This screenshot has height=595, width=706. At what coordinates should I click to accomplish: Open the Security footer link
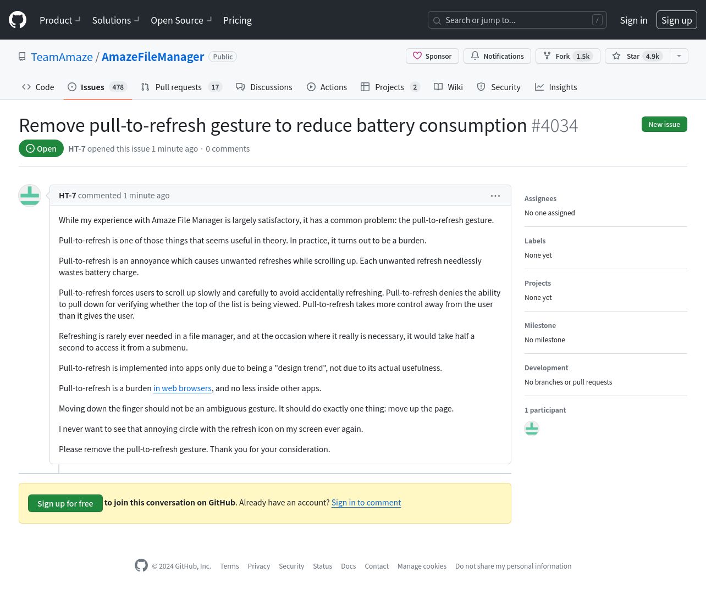(291, 566)
